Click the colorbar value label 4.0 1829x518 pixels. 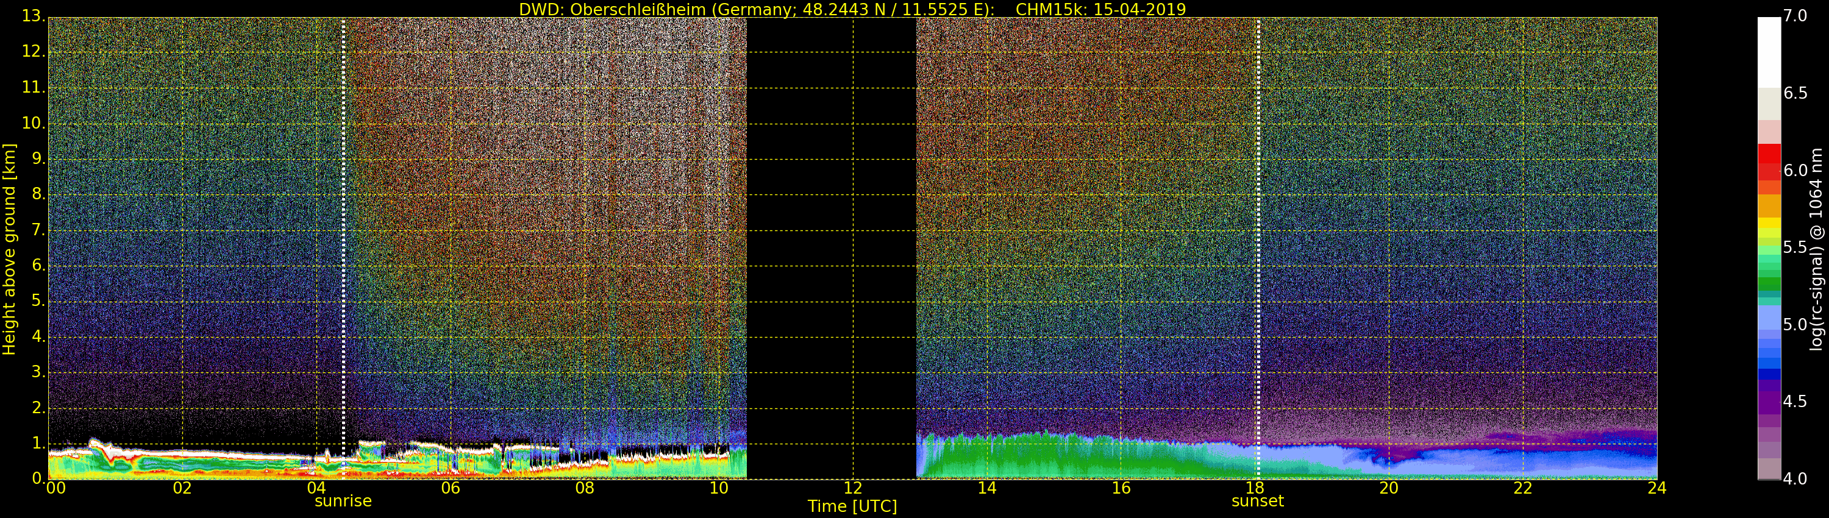1795,479
